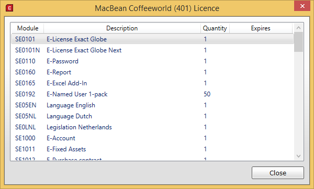Click the Expires column header
Viewport: 314px width, 189px height.
(261, 28)
